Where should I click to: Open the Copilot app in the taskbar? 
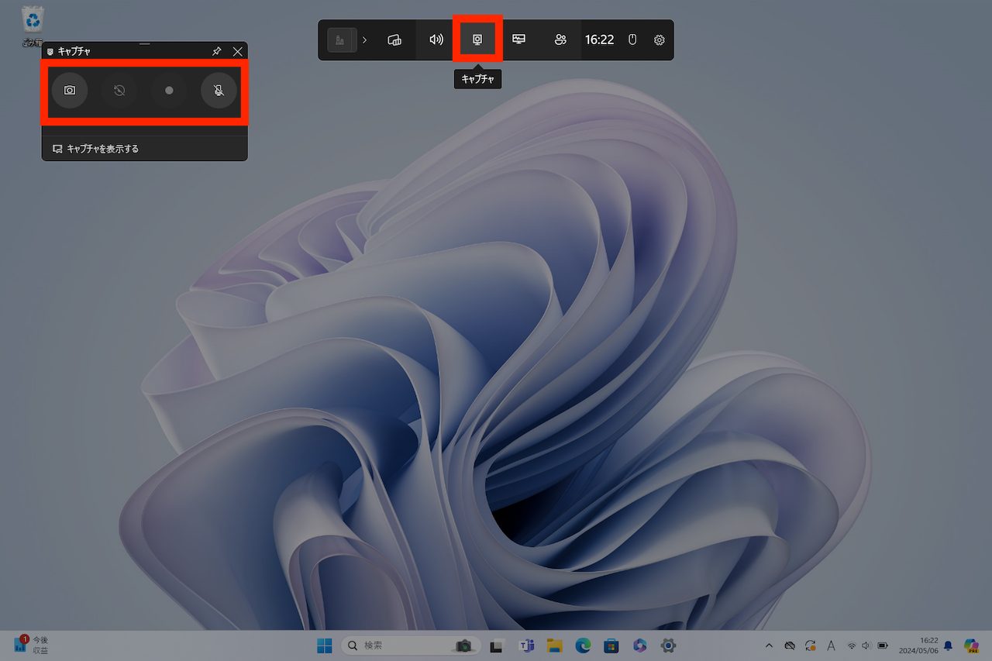pyautogui.click(x=639, y=645)
